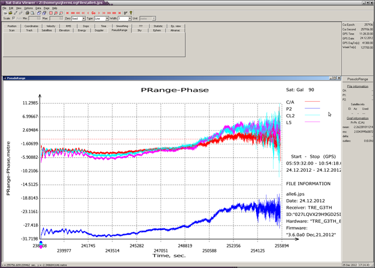Click the quadruple left-arrow step-back icon
The height and width of the screenshot is (268, 375).
(x=73, y=13)
